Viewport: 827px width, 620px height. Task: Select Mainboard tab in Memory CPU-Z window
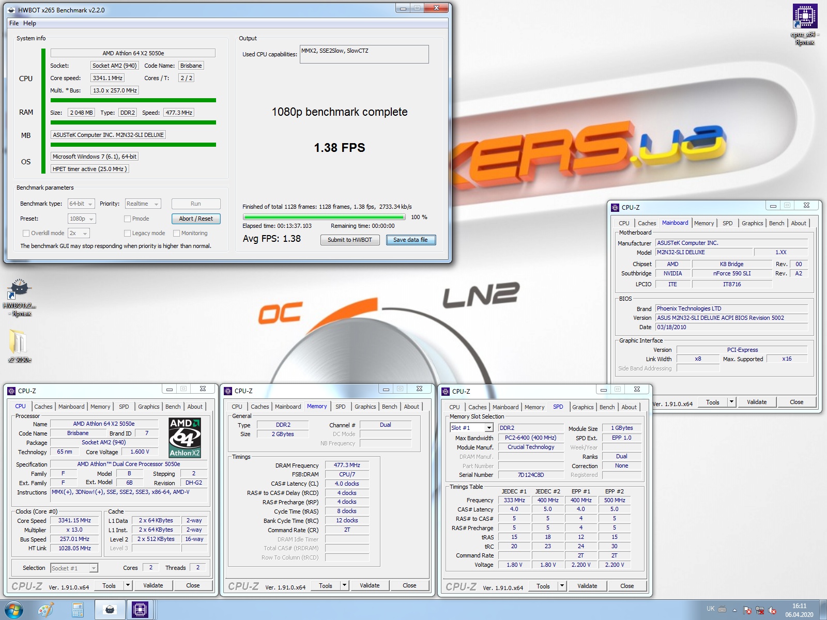tap(288, 407)
